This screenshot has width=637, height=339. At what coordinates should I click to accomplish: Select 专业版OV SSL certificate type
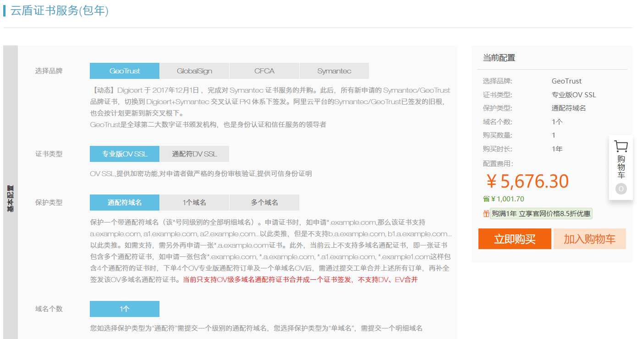coord(125,154)
